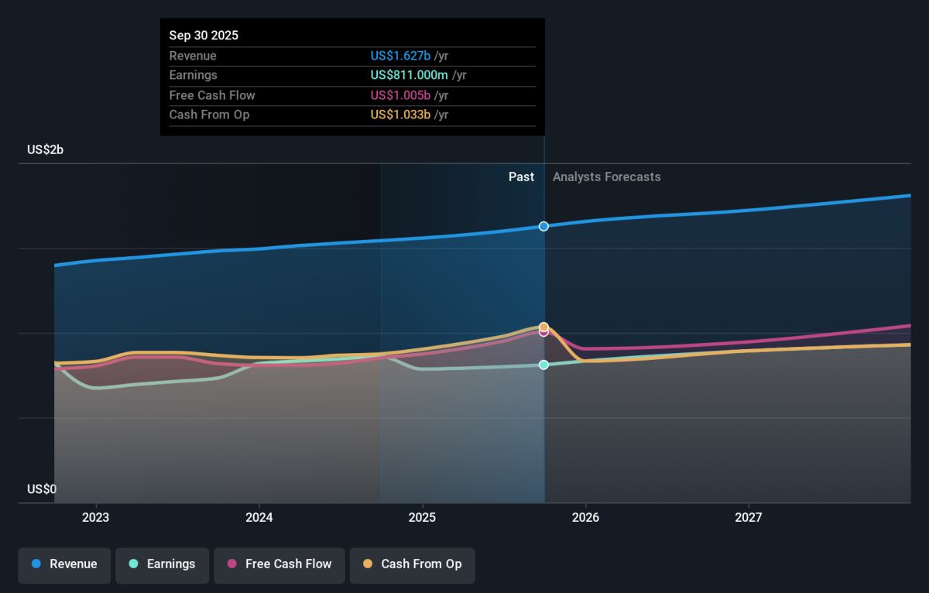Screen dimensions: 929x593
Task: Click the 2025 x-axis label
Action: (x=422, y=516)
